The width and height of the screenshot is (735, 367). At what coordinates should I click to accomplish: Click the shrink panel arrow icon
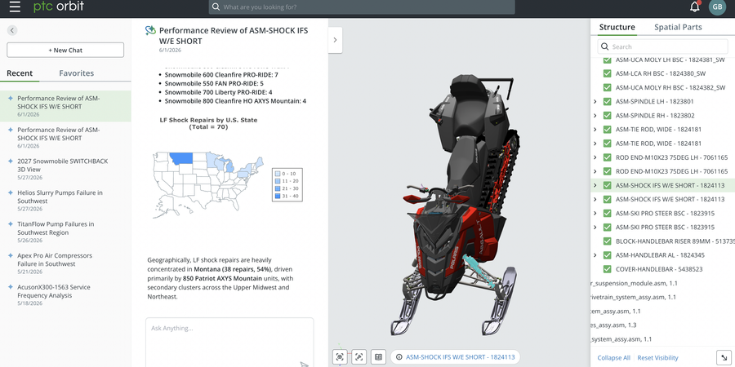click(x=724, y=357)
